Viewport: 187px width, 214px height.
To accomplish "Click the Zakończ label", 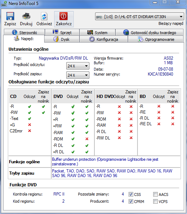I will click(64, 24).
